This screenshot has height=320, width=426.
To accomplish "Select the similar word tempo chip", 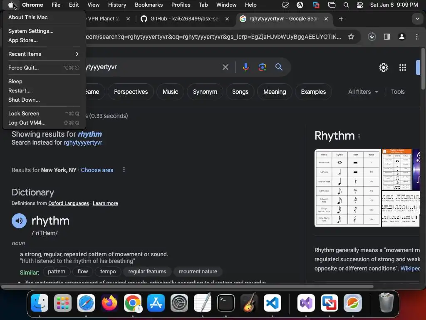I will click(x=108, y=272).
